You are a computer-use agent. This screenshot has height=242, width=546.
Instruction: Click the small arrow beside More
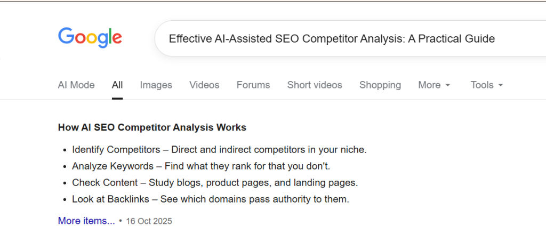pos(448,85)
